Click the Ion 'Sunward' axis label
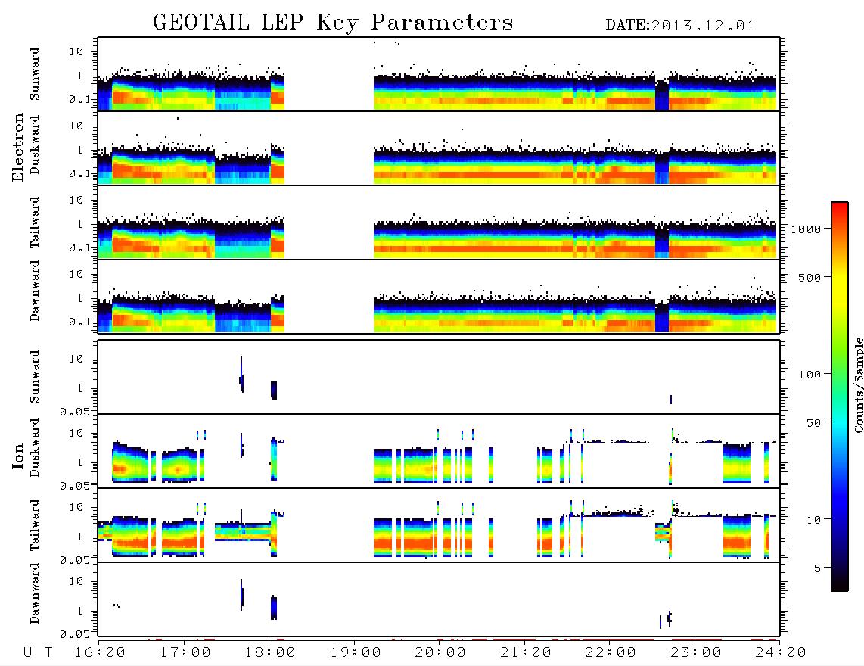The height and width of the screenshot is (666, 864). pyautogui.click(x=35, y=377)
